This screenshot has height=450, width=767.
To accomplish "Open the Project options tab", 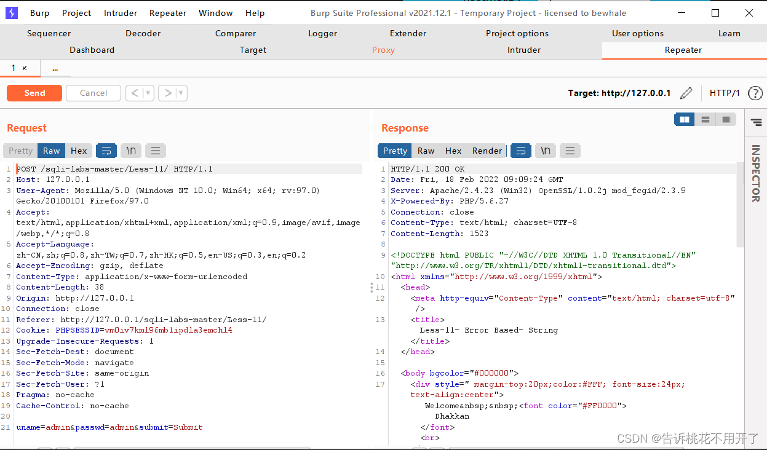I will click(517, 34).
